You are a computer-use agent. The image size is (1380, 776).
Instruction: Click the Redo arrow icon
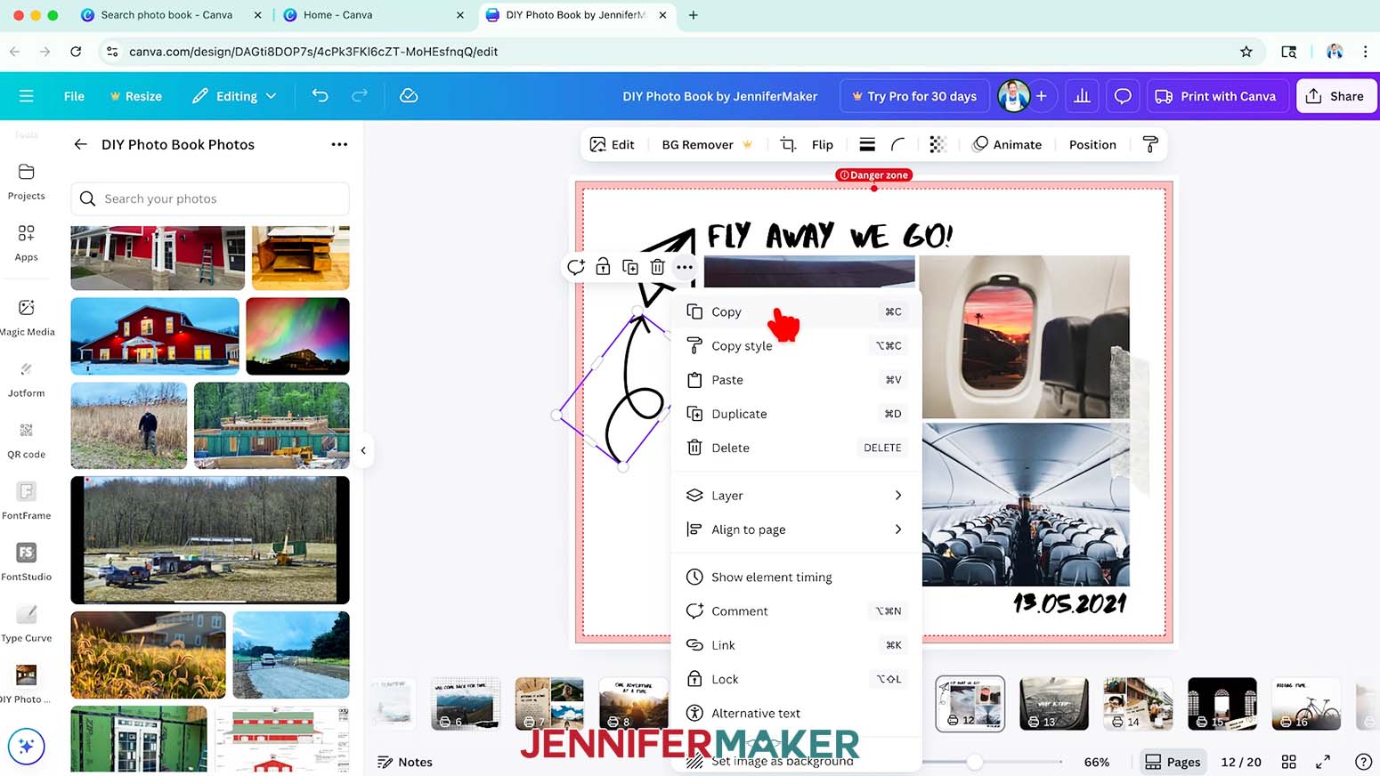click(360, 96)
